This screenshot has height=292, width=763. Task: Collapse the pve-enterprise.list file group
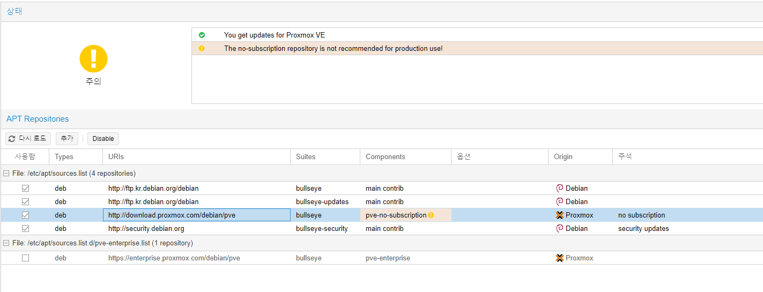6,243
